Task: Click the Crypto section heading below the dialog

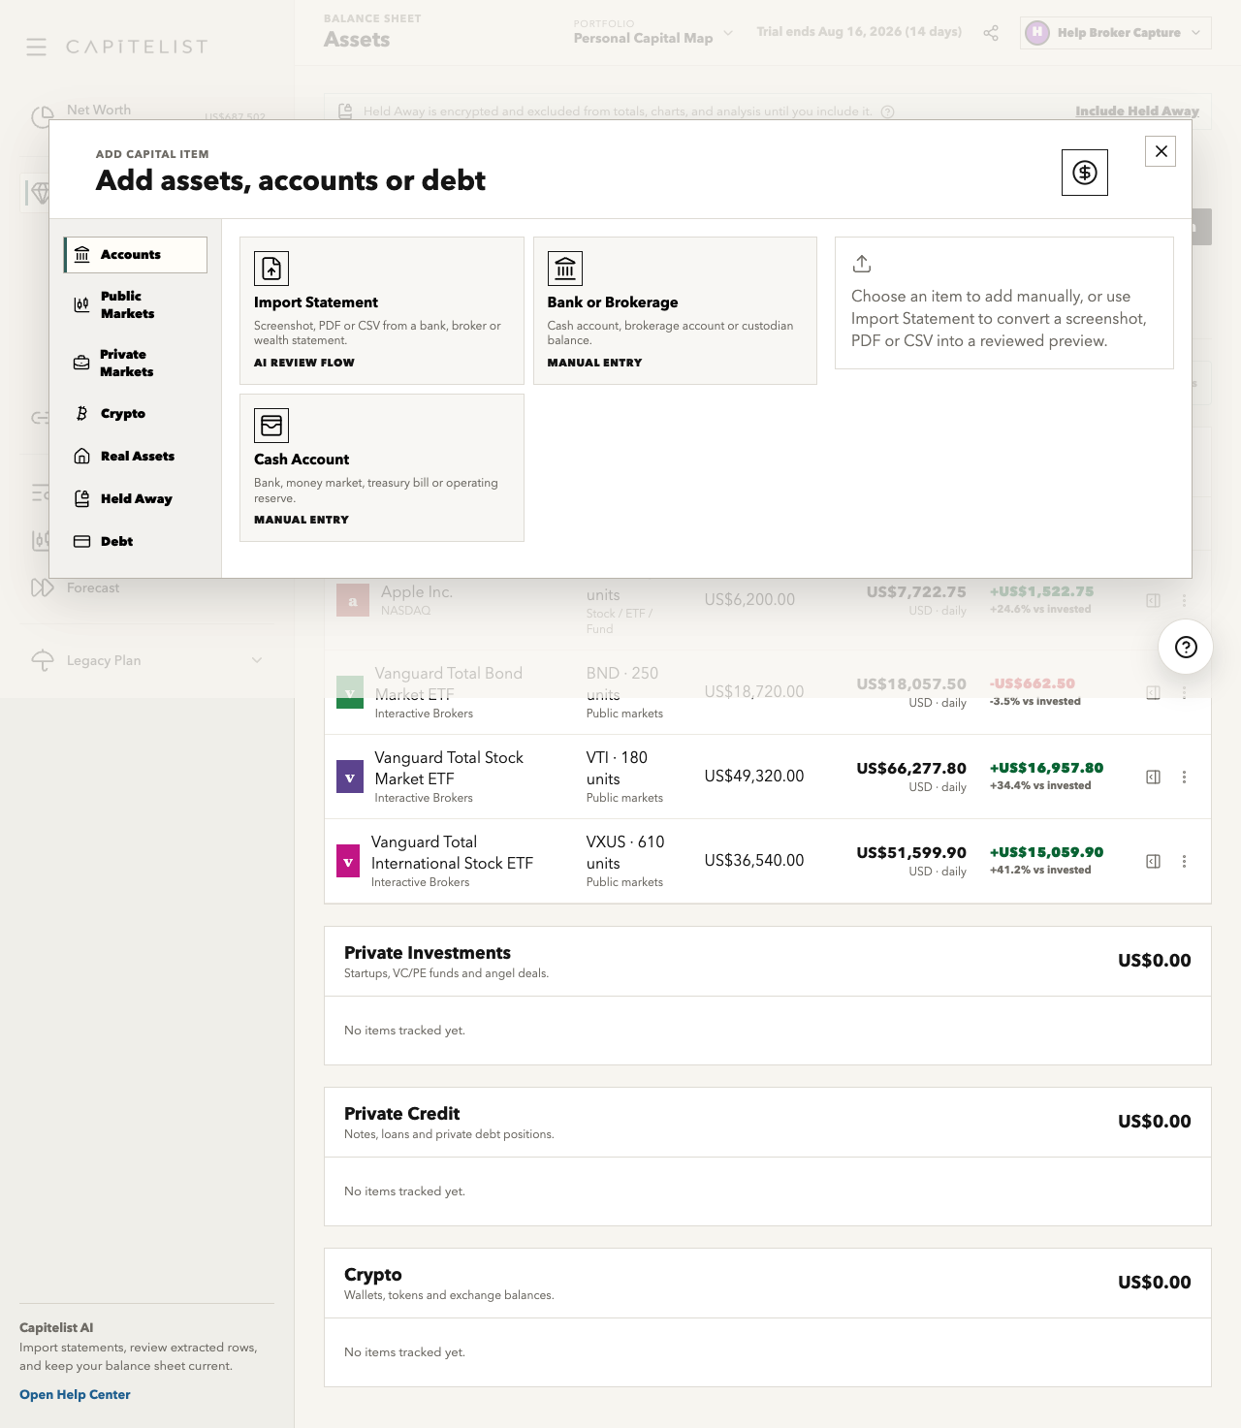Action: 373,1276
